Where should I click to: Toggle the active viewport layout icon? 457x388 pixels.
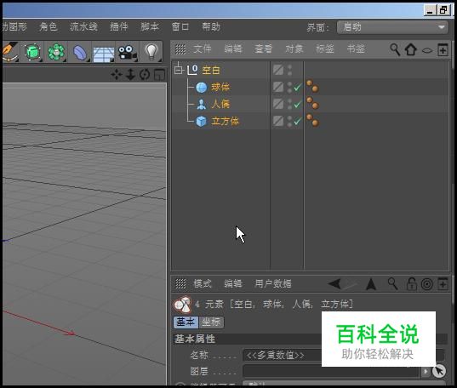(x=159, y=75)
